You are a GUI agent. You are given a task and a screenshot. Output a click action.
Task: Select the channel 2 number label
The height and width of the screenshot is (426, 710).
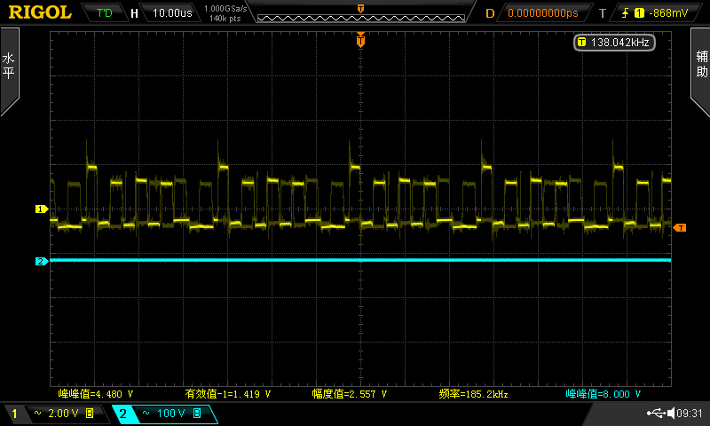pos(122,414)
